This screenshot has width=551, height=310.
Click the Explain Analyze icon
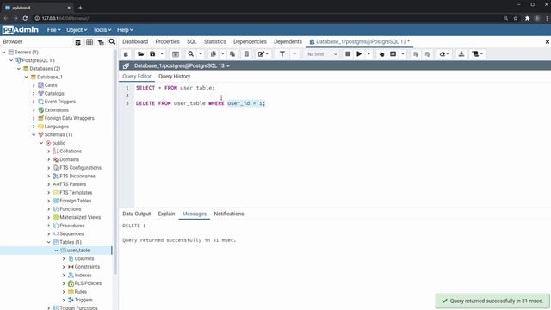pyautogui.click(x=393, y=54)
